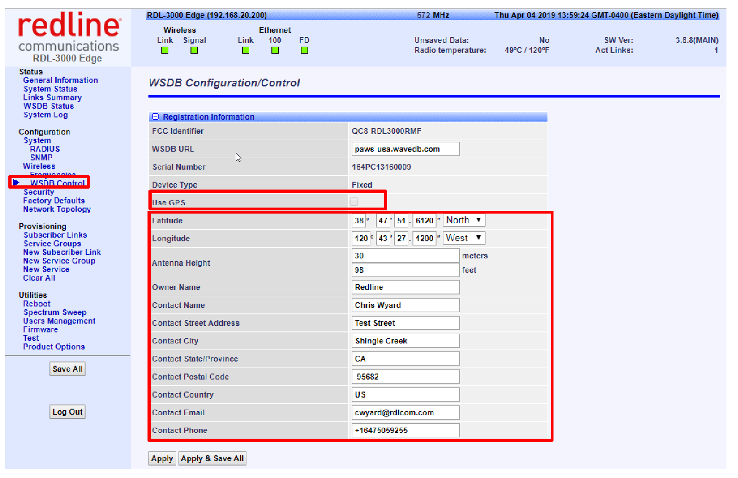Open SNMP configuration
This screenshot has height=478, width=738.
(42, 158)
